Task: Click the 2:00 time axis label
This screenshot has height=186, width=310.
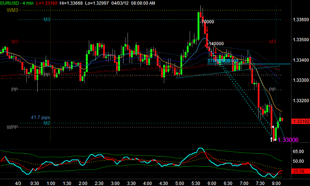Action: pyautogui.click(x=83, y=184)
